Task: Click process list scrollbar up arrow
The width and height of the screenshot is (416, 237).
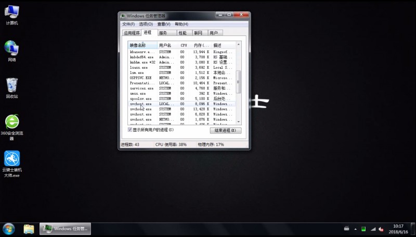Action: (239, 45)
